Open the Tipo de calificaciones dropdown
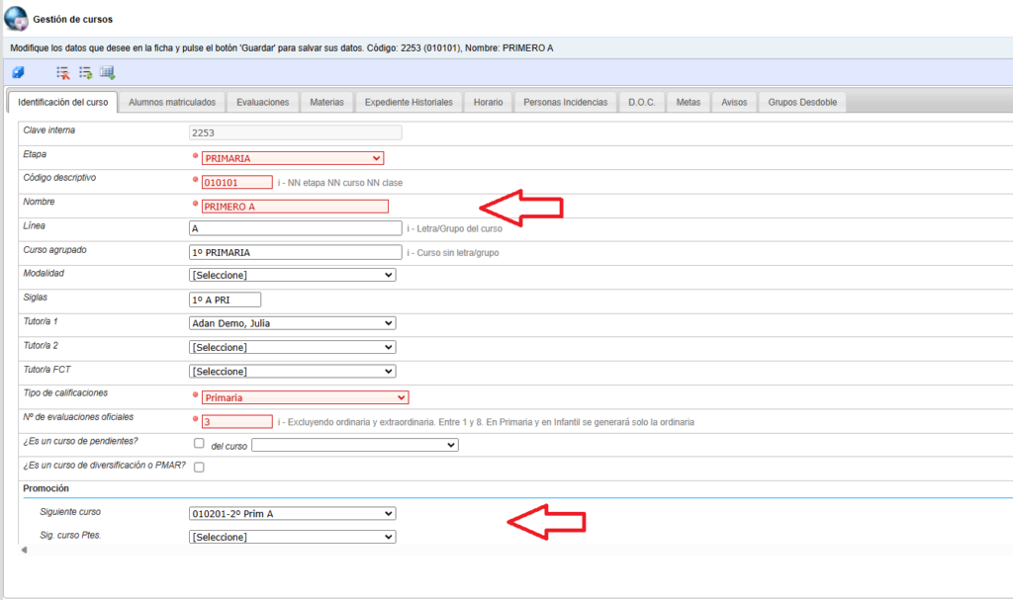1013x600 pixels. (x=305, y=397)
